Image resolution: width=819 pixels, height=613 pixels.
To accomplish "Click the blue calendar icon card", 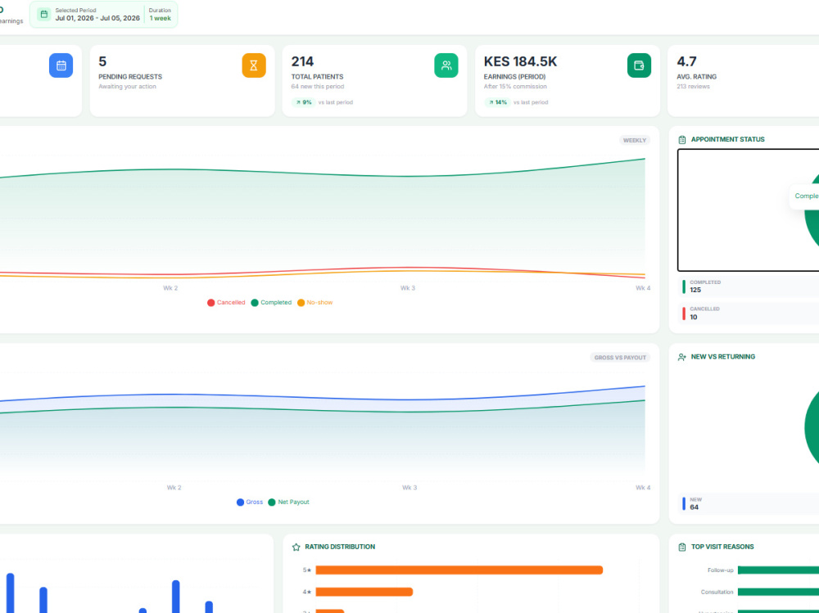I will [x=61, y=65].
